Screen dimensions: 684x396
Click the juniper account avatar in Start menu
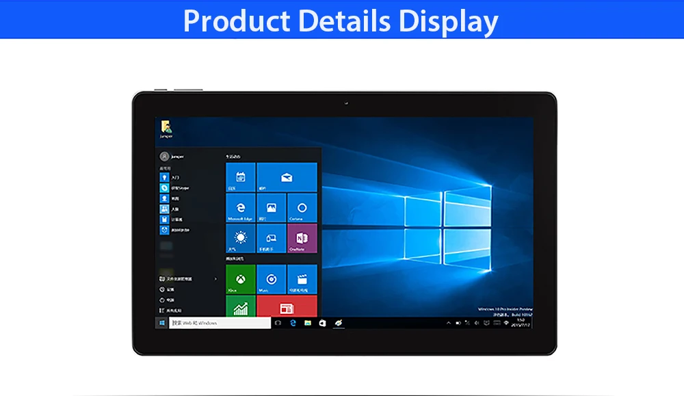coord(164,156)
